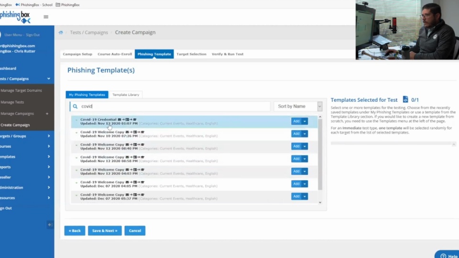Image resolution: width=459 pixels, height=258 pixels.
Task: Expand the plus icon beside Manage Campaigns
Action: tap(47, 114)
